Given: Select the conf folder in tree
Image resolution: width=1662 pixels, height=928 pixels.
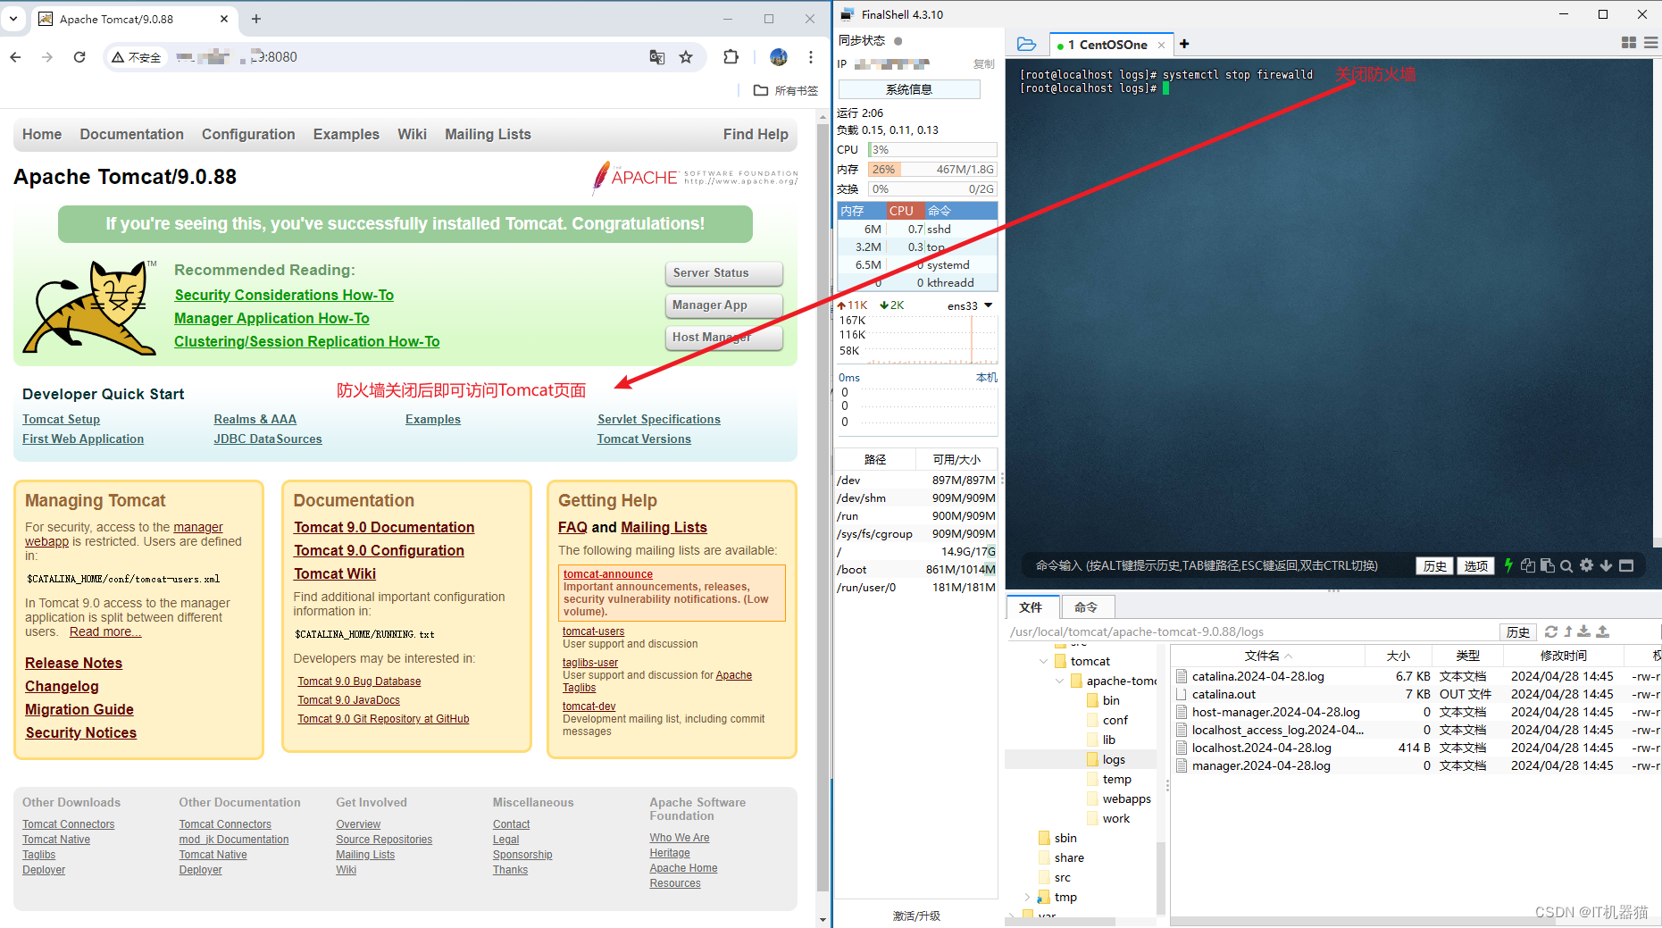Looking at the screenshot, I should coord(1115,720).
